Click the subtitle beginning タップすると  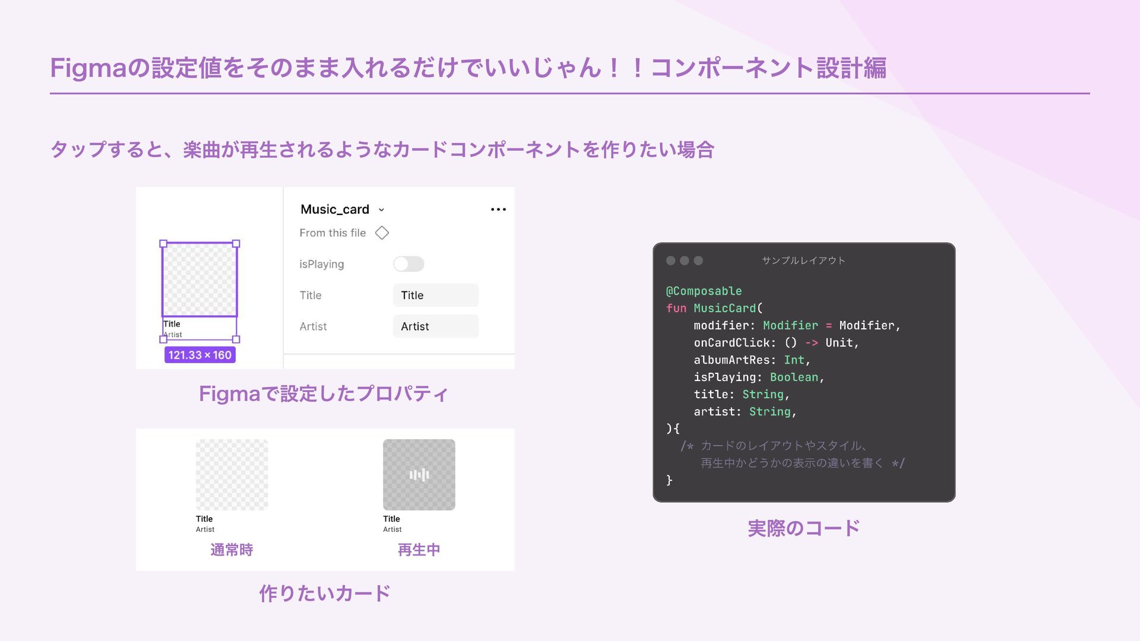(x=382, y=149)
